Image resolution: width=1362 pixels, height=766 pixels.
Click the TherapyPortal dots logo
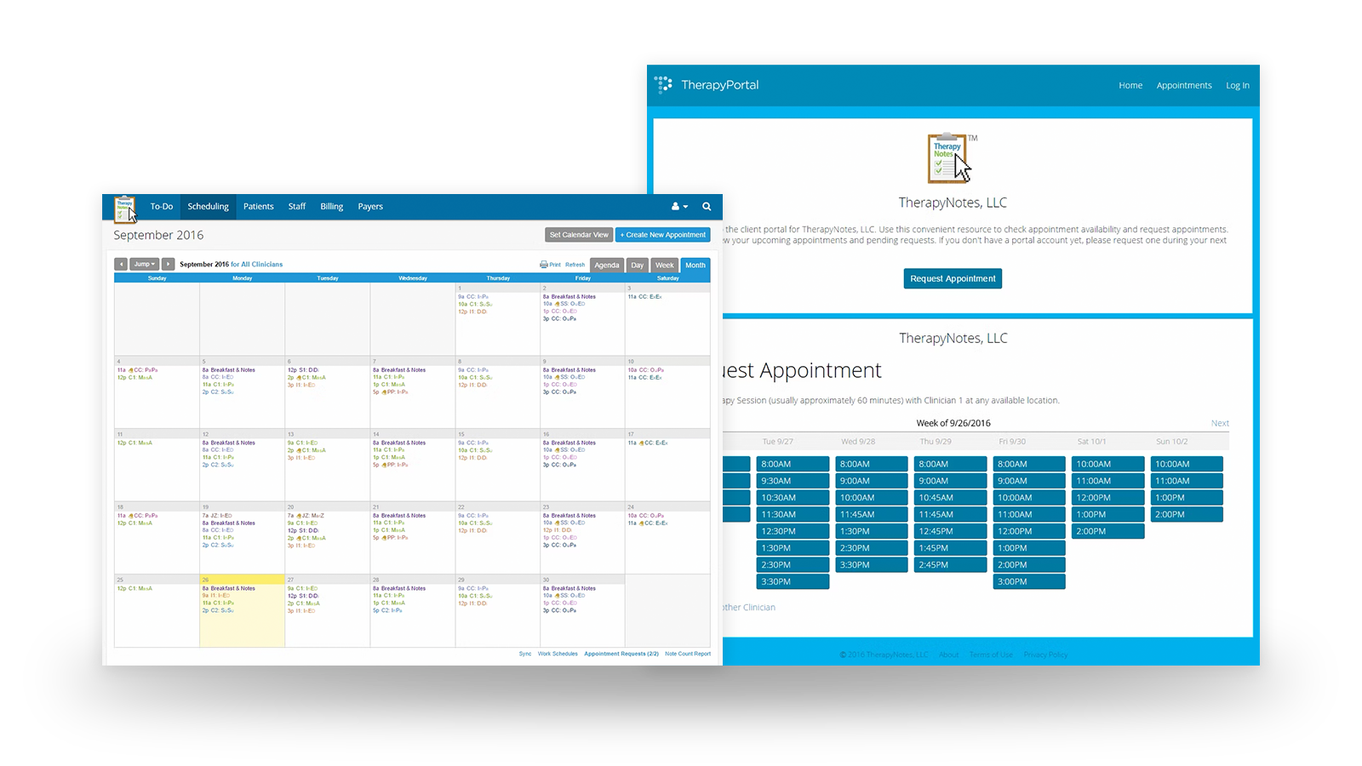pos(663,85)
